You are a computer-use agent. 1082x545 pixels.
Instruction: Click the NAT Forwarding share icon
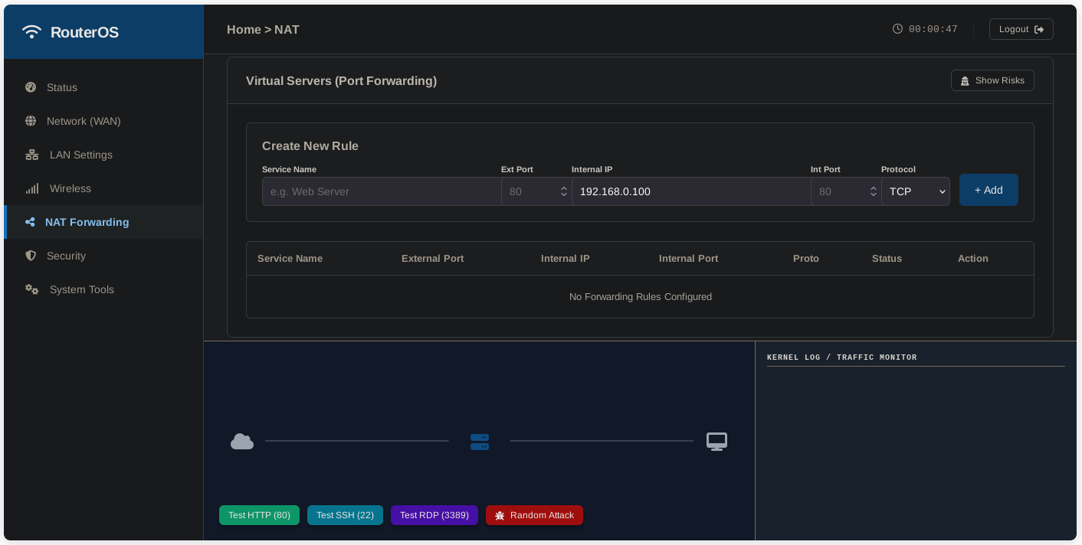click(x=30, y=222)
